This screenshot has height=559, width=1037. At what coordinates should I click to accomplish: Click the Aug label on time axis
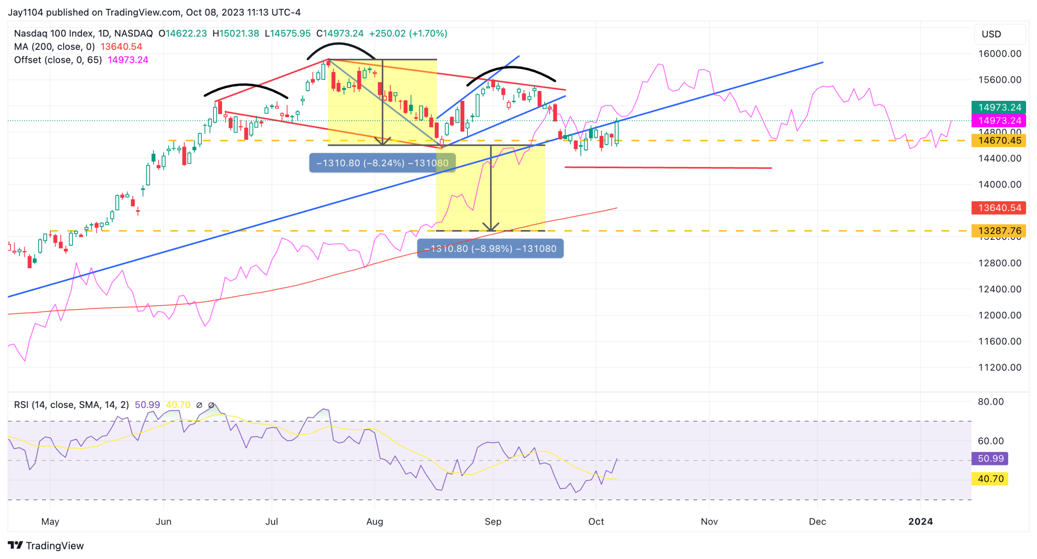pos(374,521)
